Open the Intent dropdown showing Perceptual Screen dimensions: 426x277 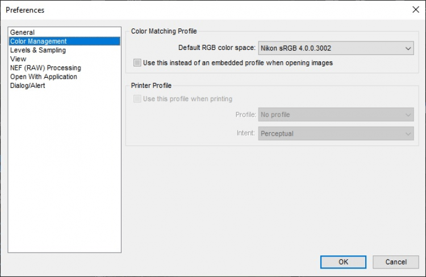click(x=336, y=134)
